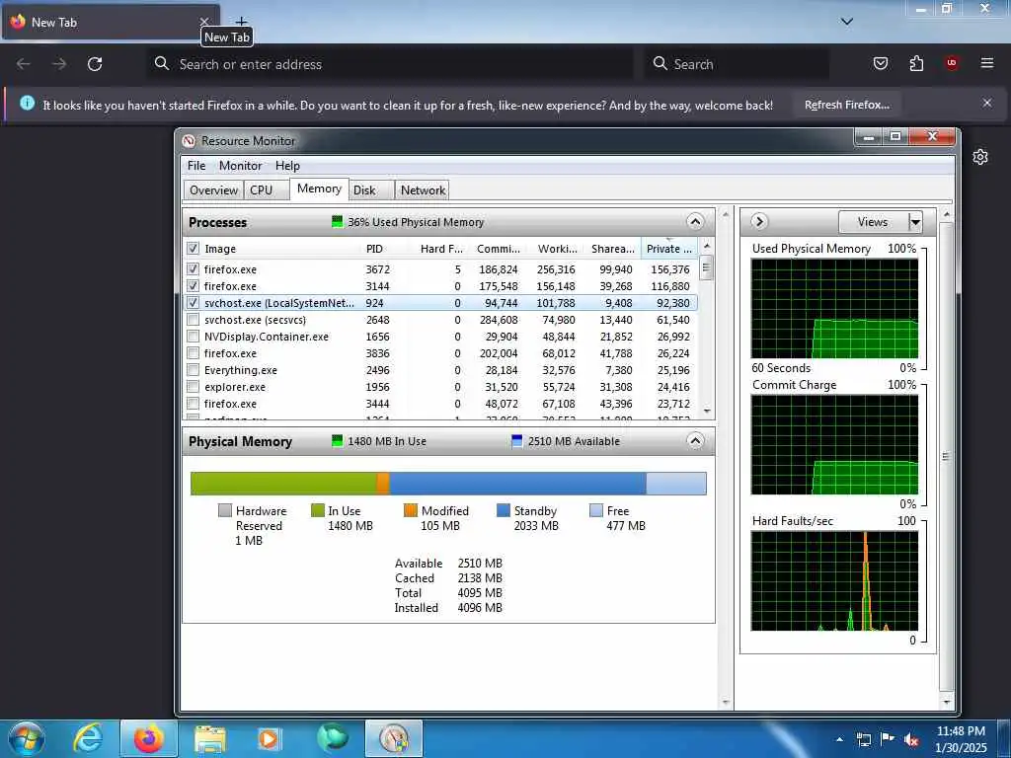The image size is (1011, 758).
Task: Toggle the select-all Image checkbox
Action: [193, 248]
